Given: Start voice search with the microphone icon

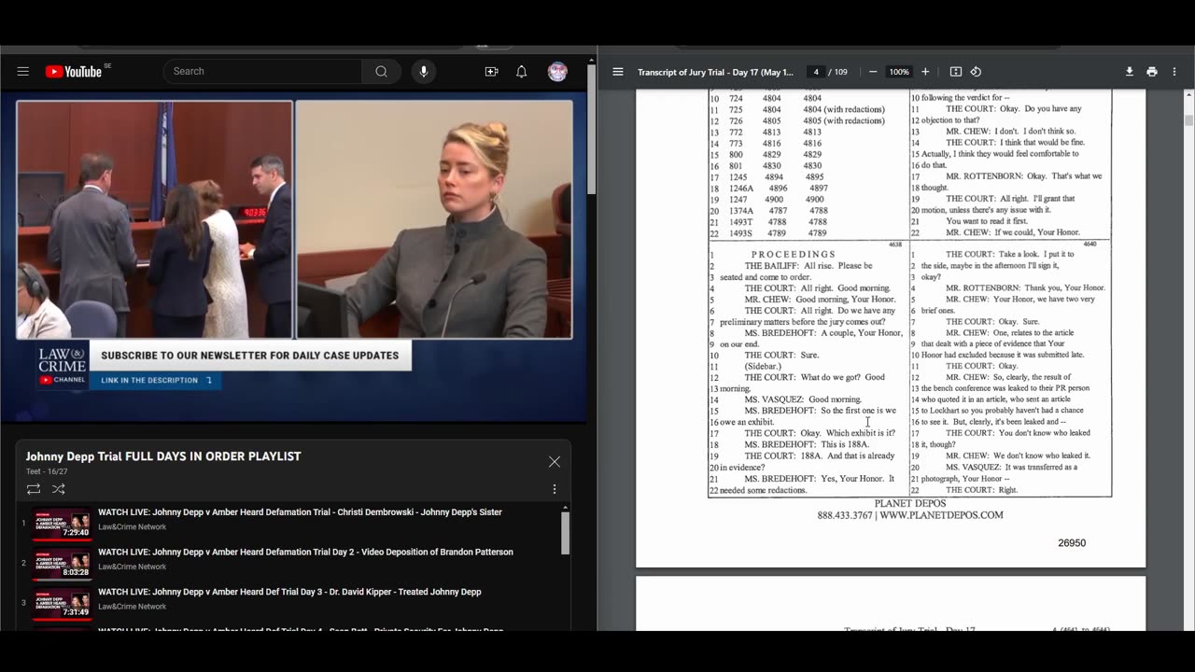Looking at the screenshot, I should point(424,72).
